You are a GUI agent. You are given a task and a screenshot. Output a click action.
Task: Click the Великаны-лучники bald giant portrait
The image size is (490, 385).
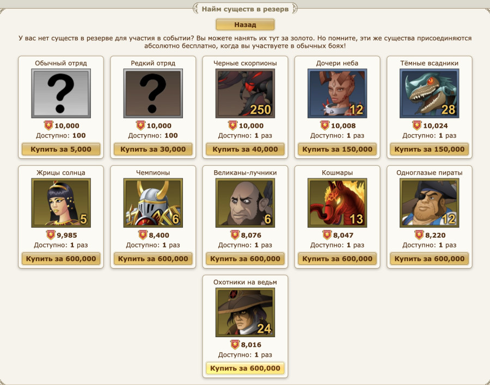click(245, 203)
